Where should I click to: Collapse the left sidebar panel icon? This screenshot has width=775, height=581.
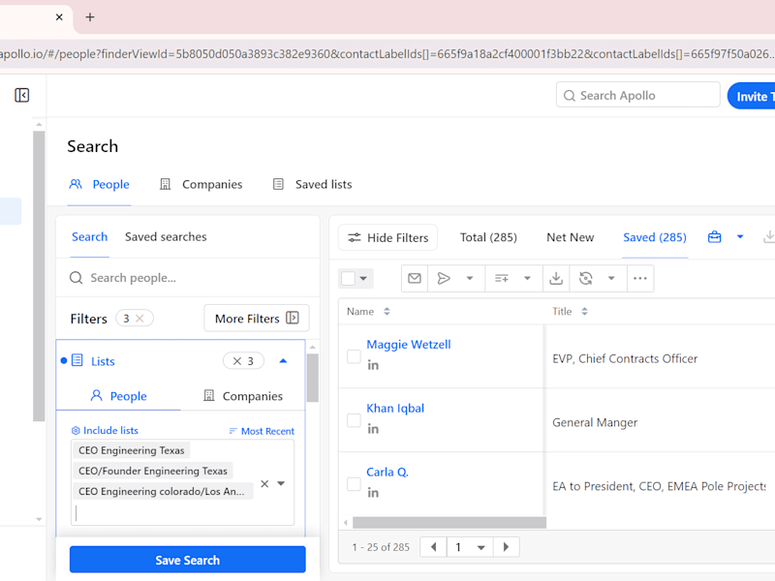coord(21,95)
